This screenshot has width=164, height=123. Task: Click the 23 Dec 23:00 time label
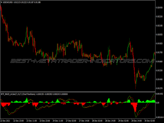click(45, 121)
